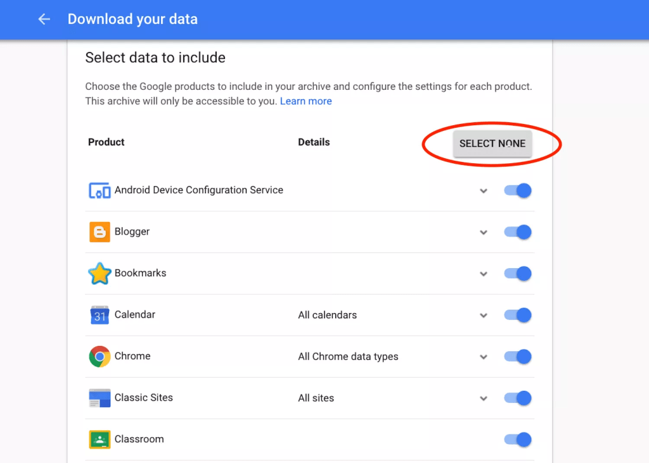Open the Learn more link
The height and width of the screenshot is (463, 649).
(305, 101)
